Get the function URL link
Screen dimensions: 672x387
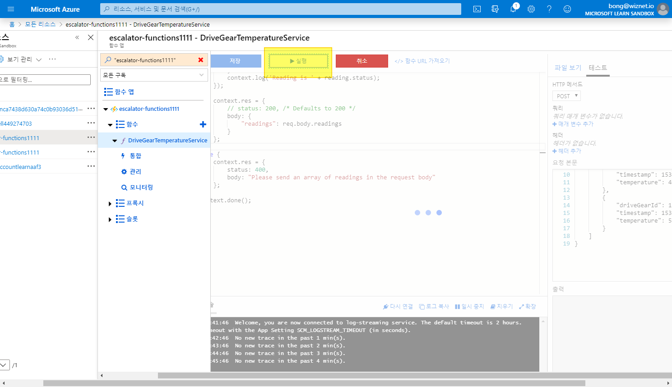(x=422, y=61)
